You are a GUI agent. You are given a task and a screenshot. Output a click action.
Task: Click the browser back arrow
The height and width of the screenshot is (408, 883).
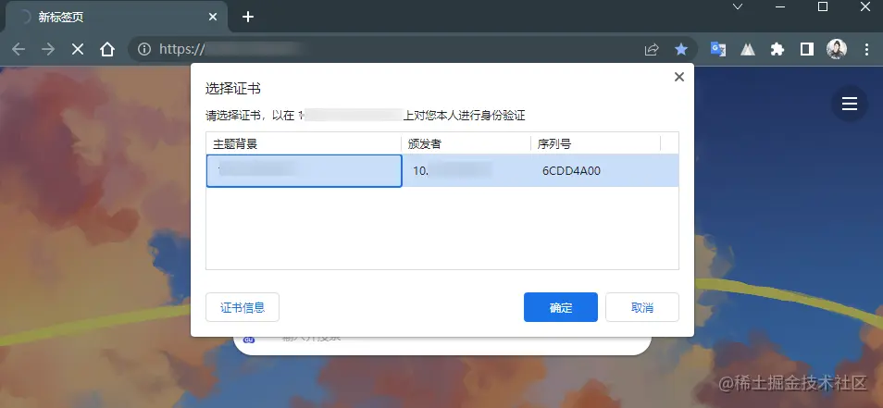pyautogui.click(x=19, y=50)
